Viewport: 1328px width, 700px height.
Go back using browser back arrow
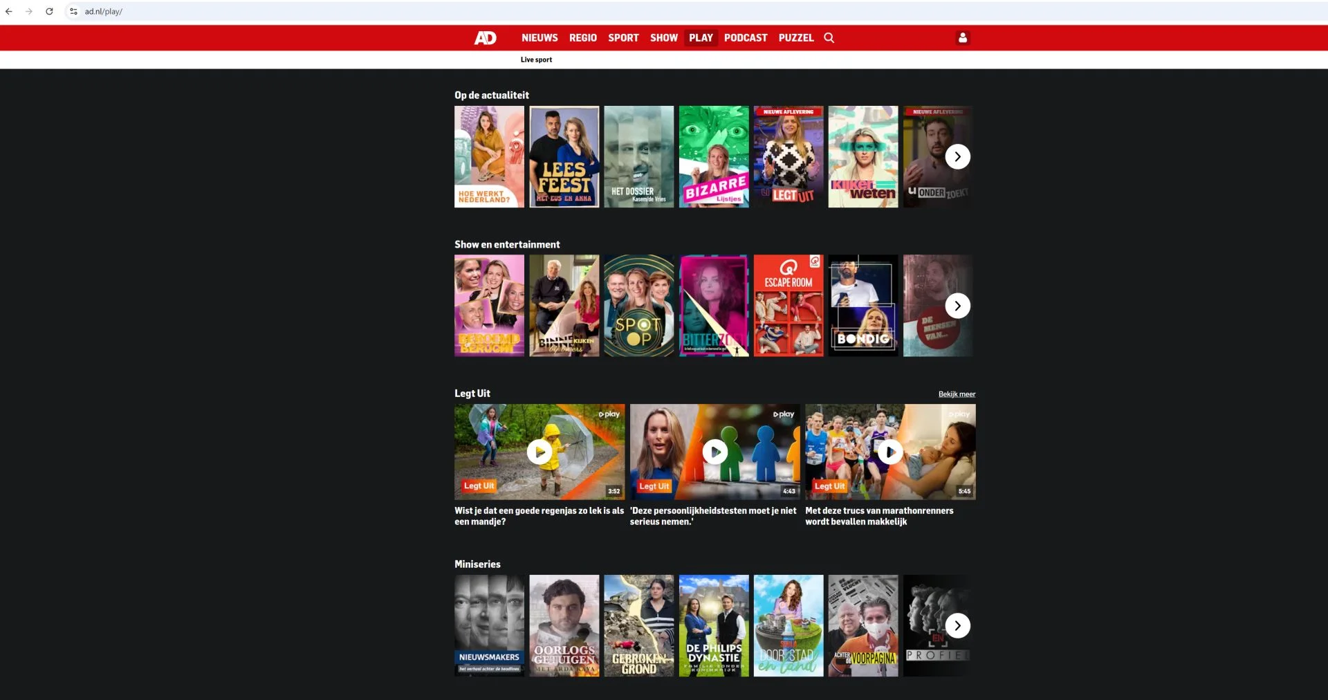coord(9,12)
